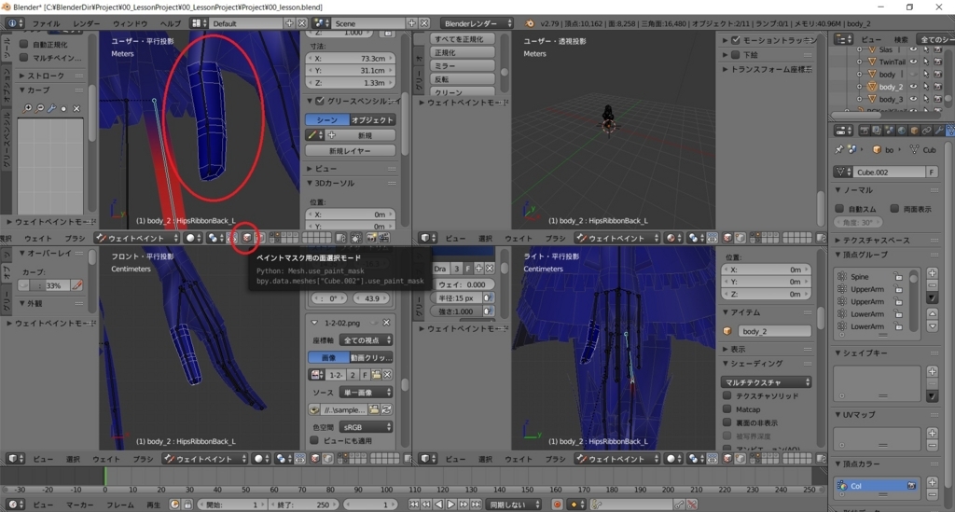Click the ミラー weight button
The width and height of the screenshot is (955, 512).
[x=463, y=66]
